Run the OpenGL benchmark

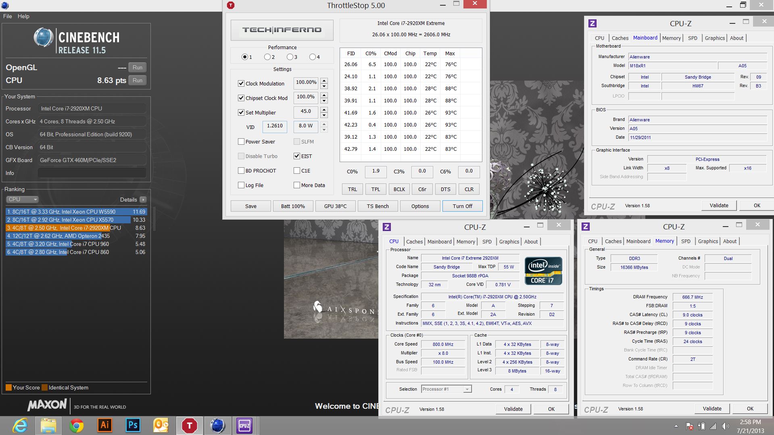tap(138, 67)
